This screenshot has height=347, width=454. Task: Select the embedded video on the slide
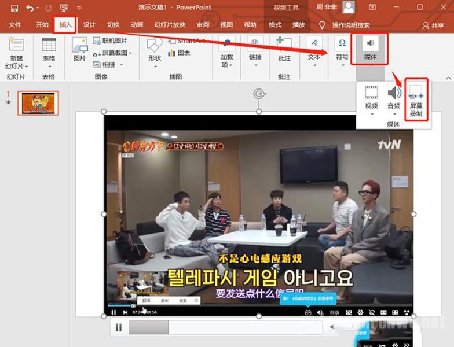[x=258, y=215]
